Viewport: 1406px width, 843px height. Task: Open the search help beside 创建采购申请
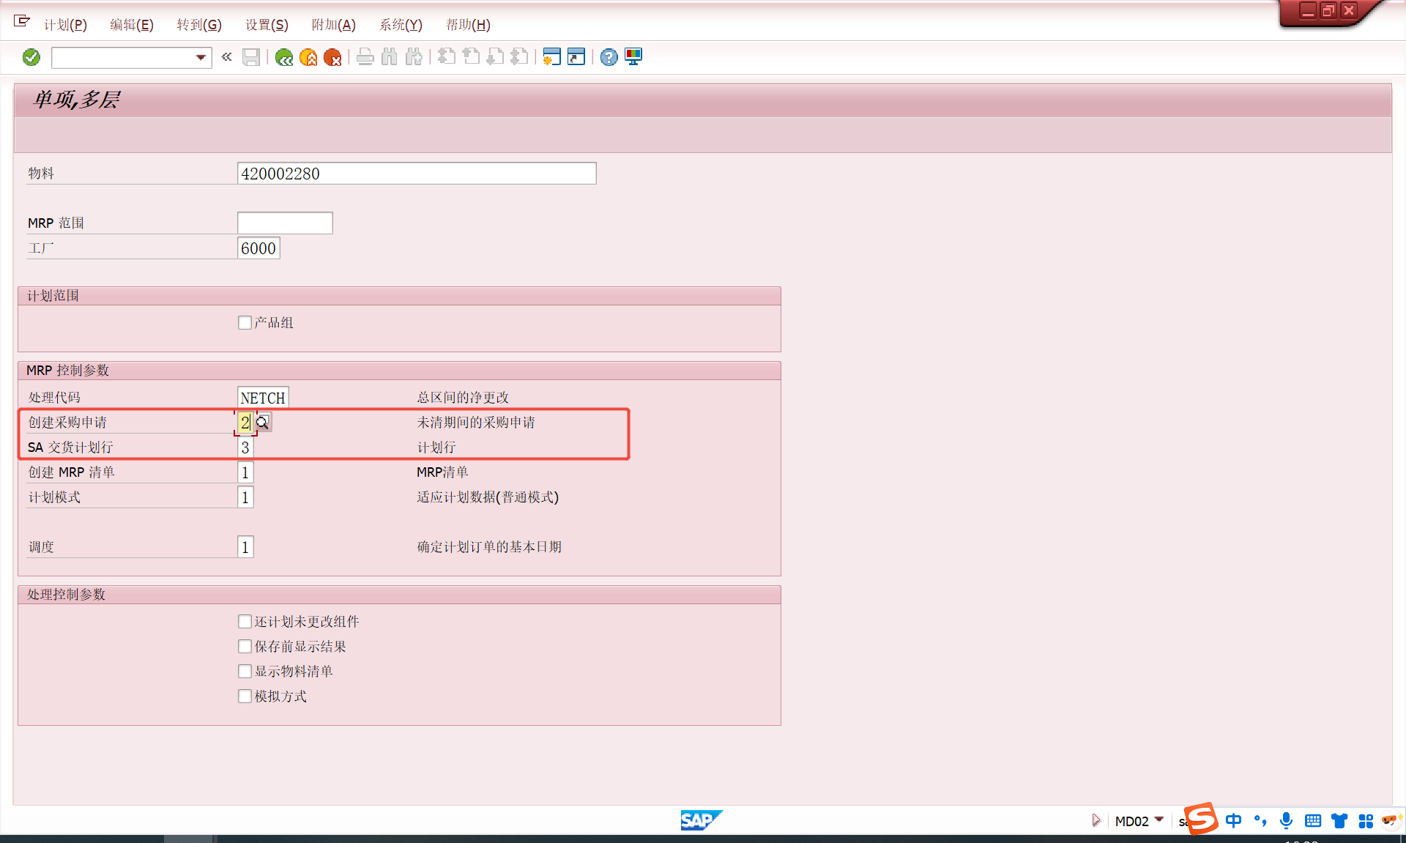pyautogui.click(x=263, y=422)
